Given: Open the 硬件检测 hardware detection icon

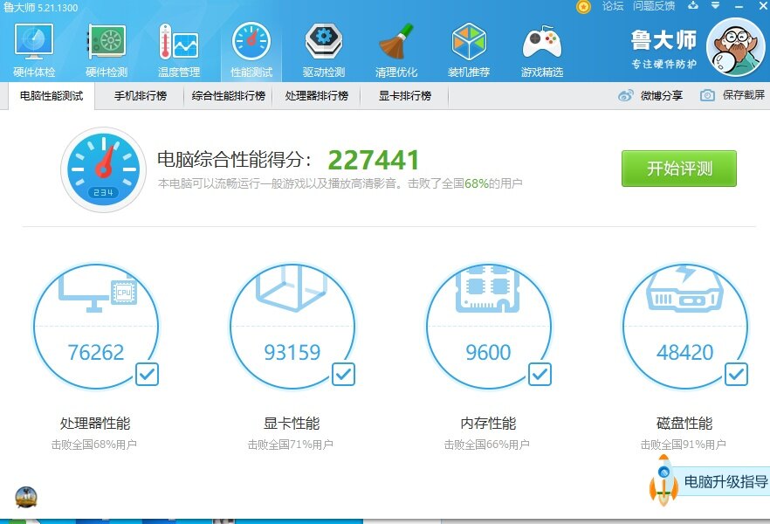Looking at the screenshot, I should coord(107,50).
